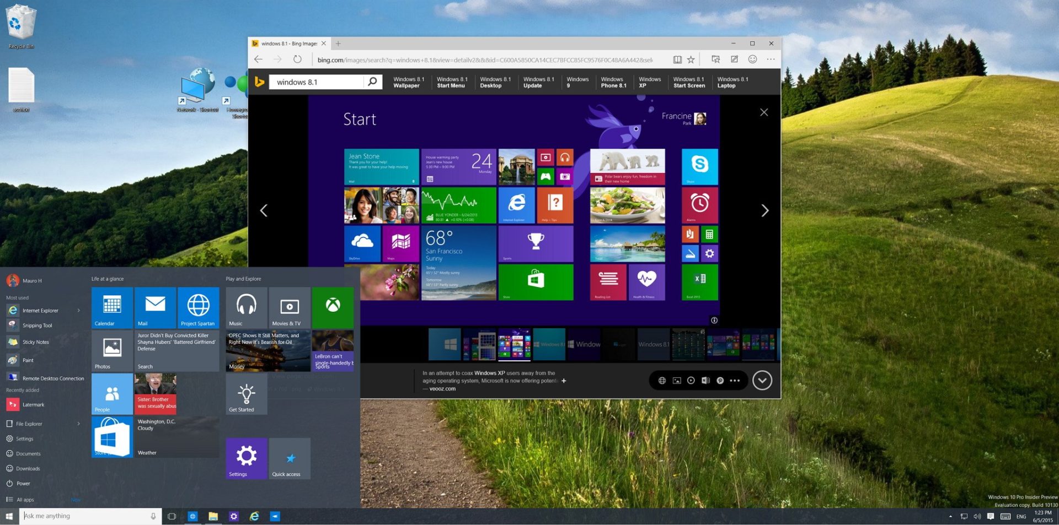Open more image actions in Bing bar
This screenshot has width=1059, height=525.
(x=735, y=380)
